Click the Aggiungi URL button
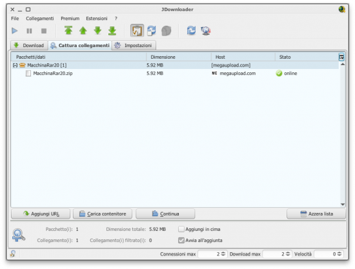 [x=41, y=214]
